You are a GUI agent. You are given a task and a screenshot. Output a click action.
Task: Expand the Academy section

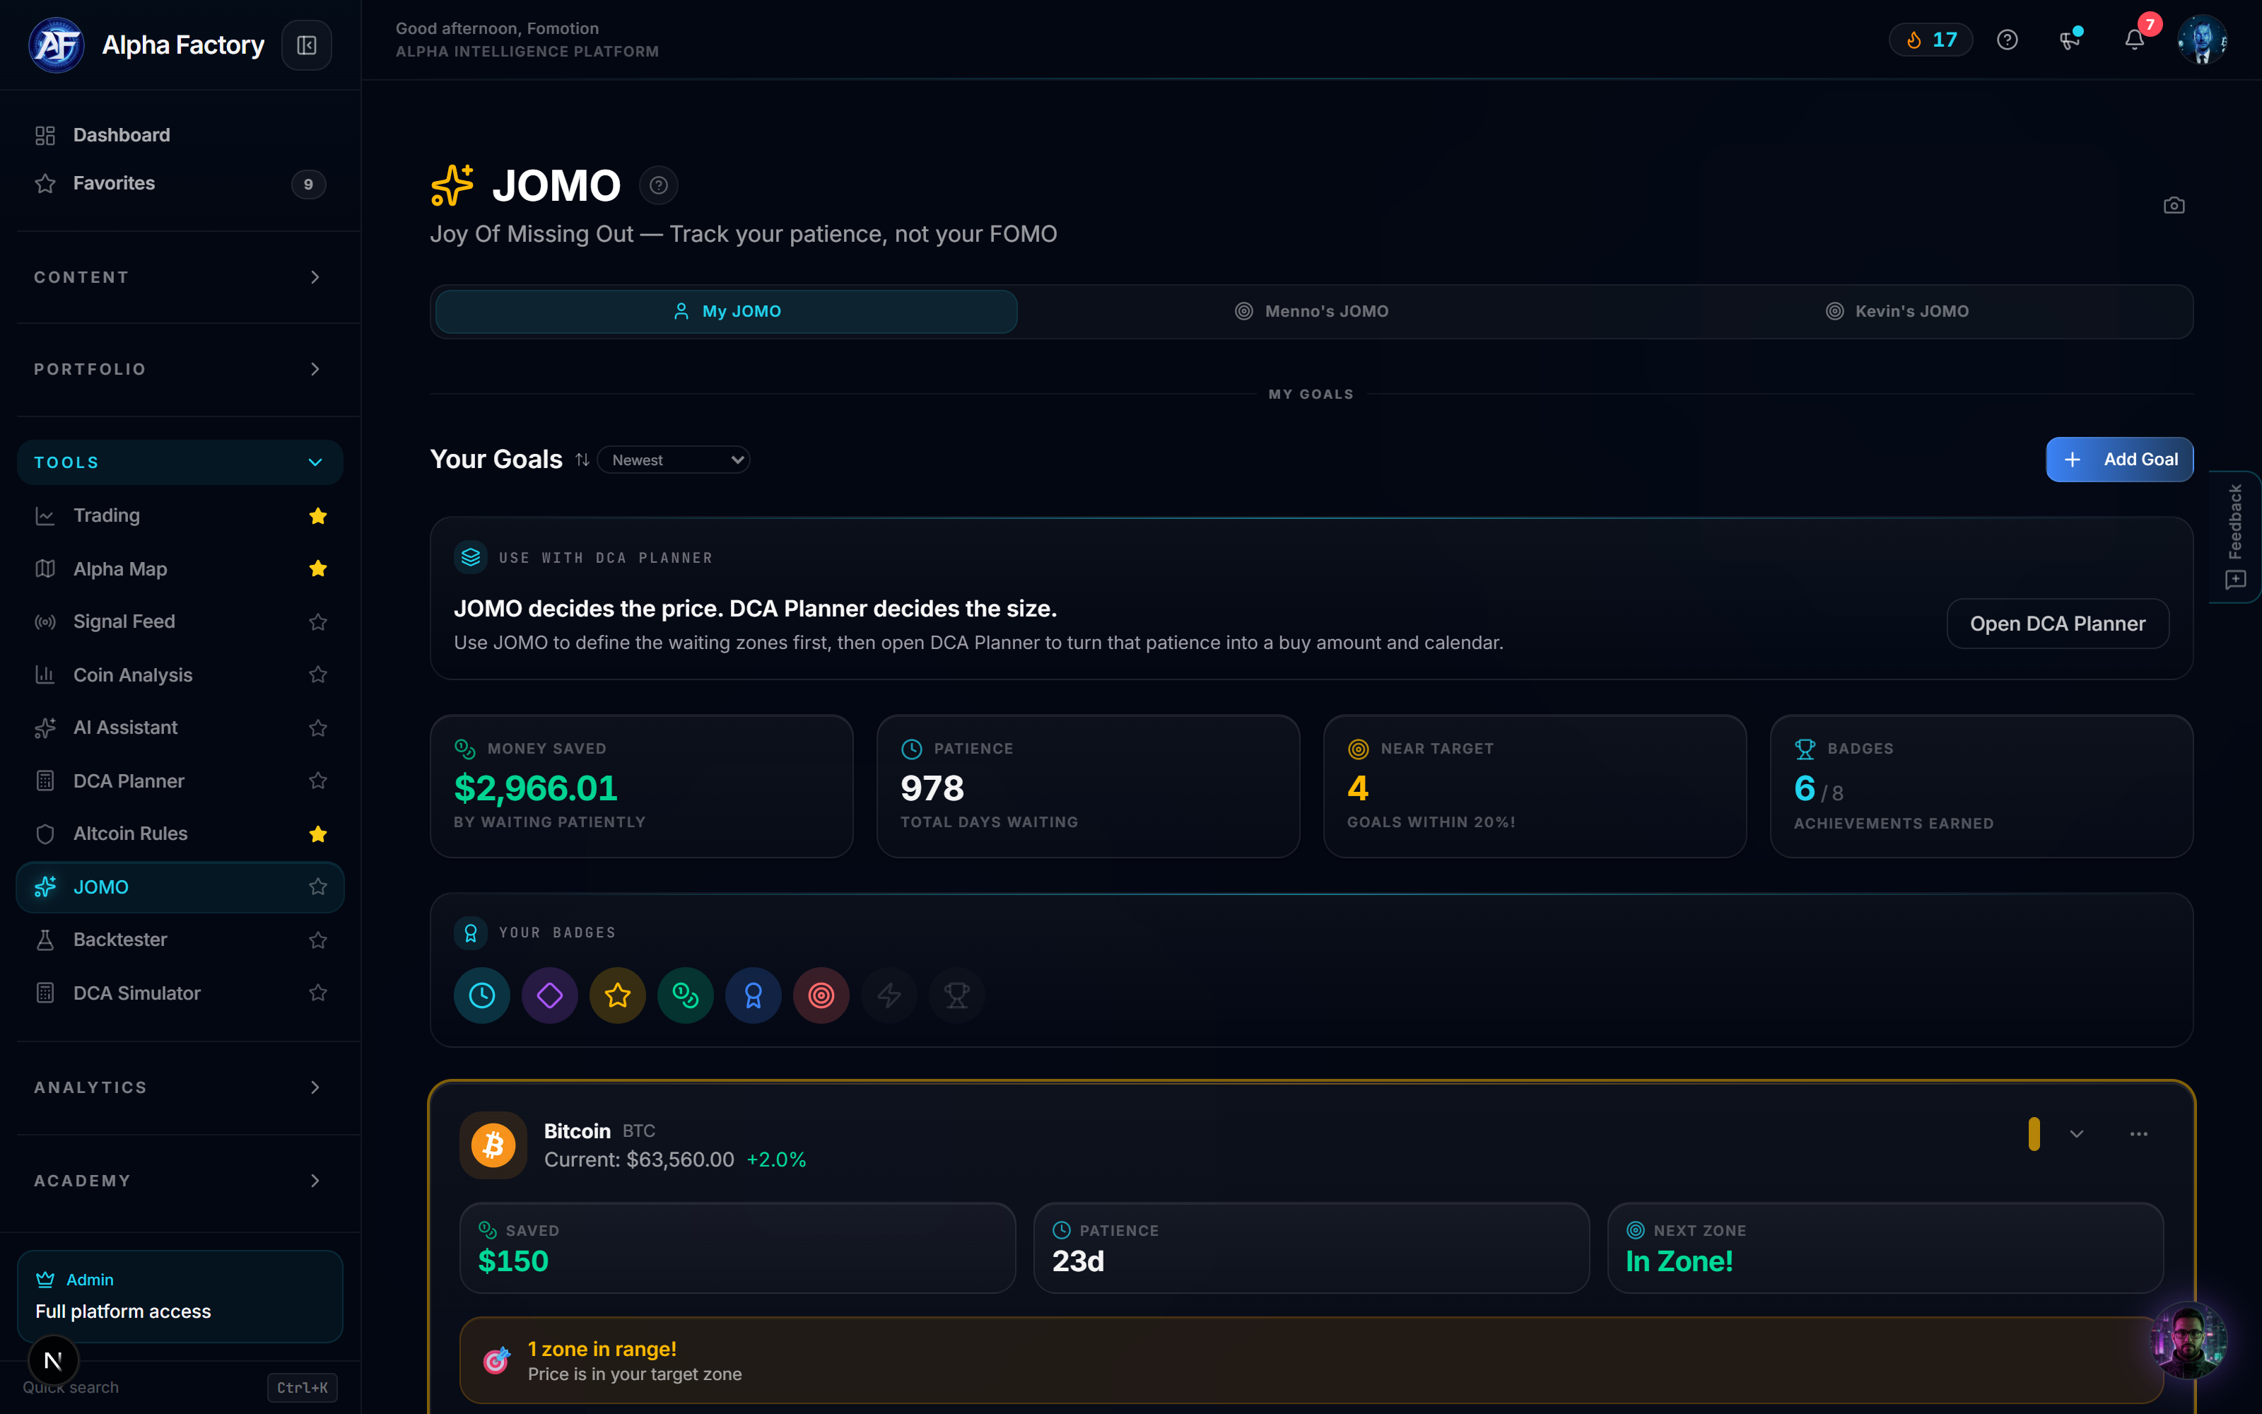[x=180, y=1181]
